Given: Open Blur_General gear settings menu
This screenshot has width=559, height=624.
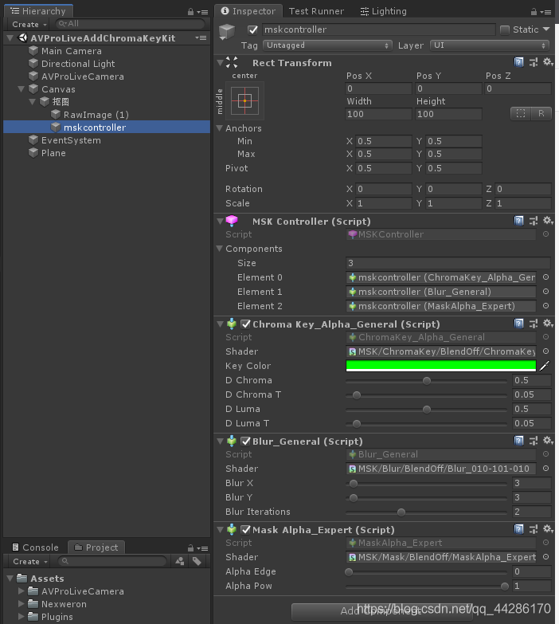Looking at the screenshot, I should click(548, 440).
